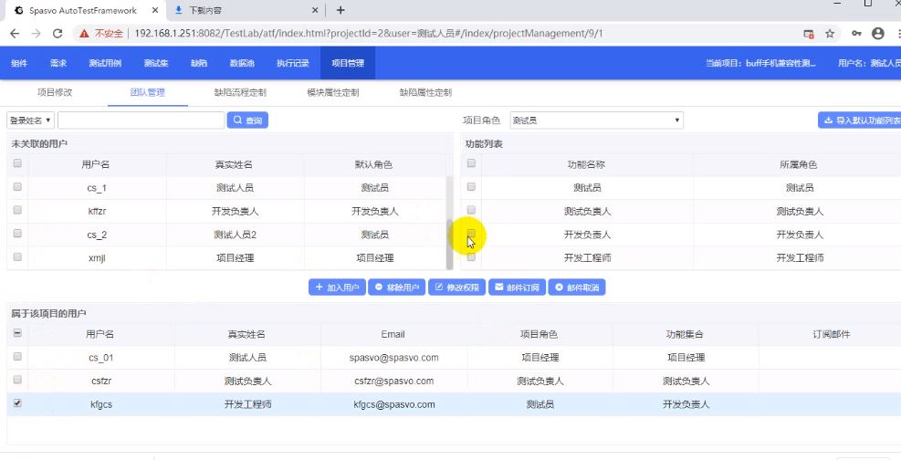The width and height of the screenshot is (901, 460).
Task: Bookmark this page with the star icon
Action: pos(830,34)
